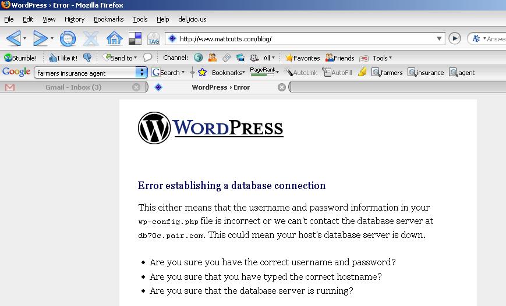Viewport: 506px width, 306px height.
Task: Open the Google search box history dropdown
Action: [x=141, y=73]
